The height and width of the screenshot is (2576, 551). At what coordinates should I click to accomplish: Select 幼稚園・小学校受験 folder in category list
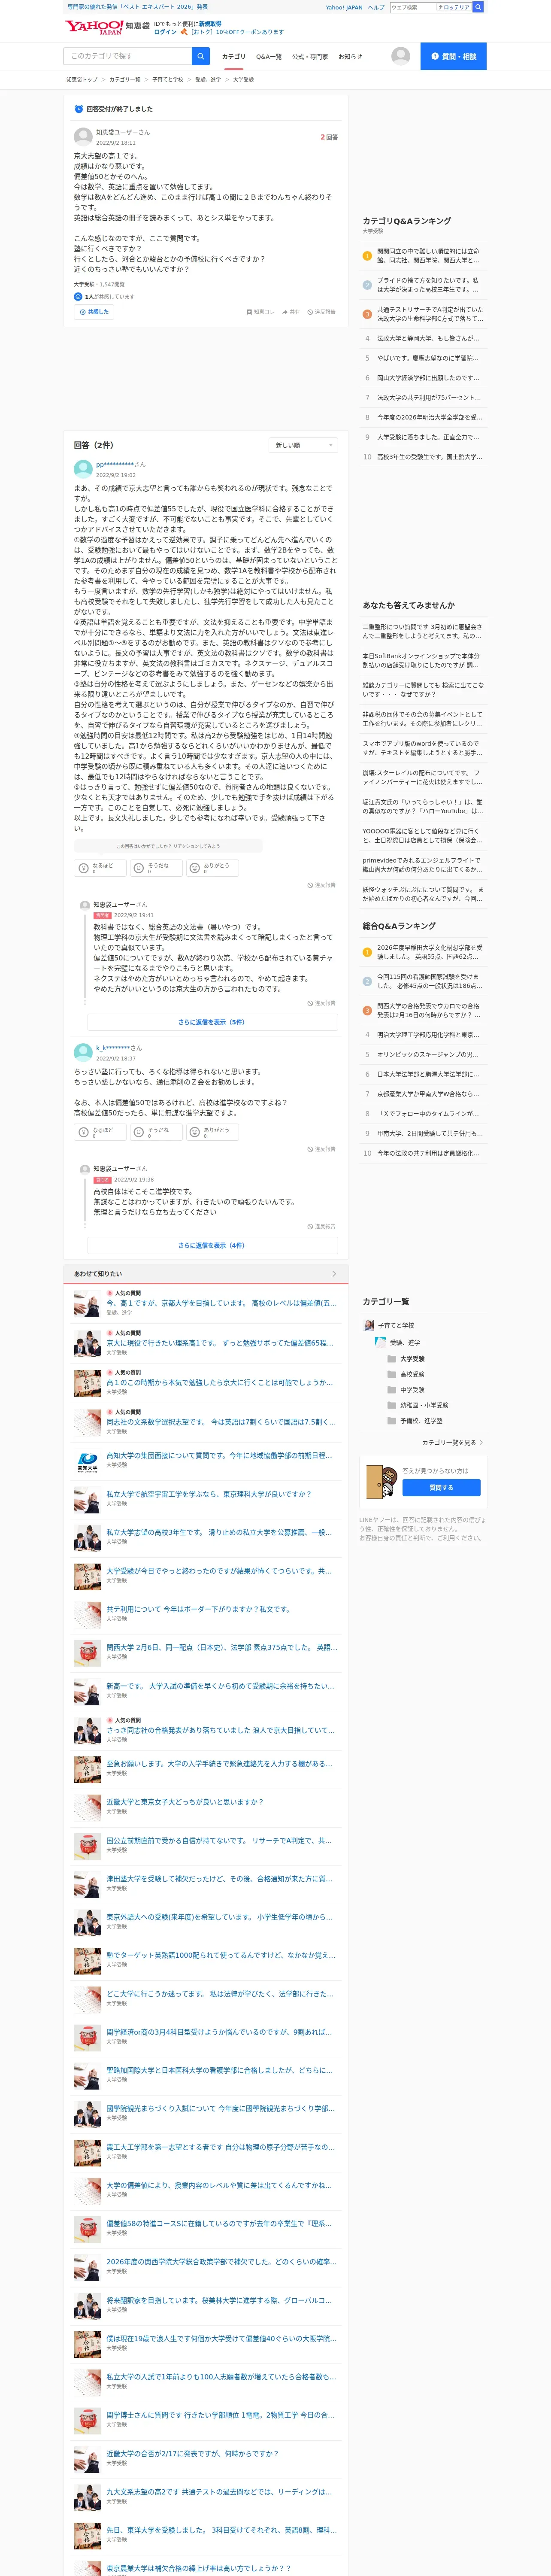418,1405
